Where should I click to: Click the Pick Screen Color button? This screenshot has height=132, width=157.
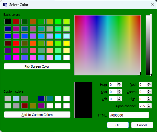37,66
